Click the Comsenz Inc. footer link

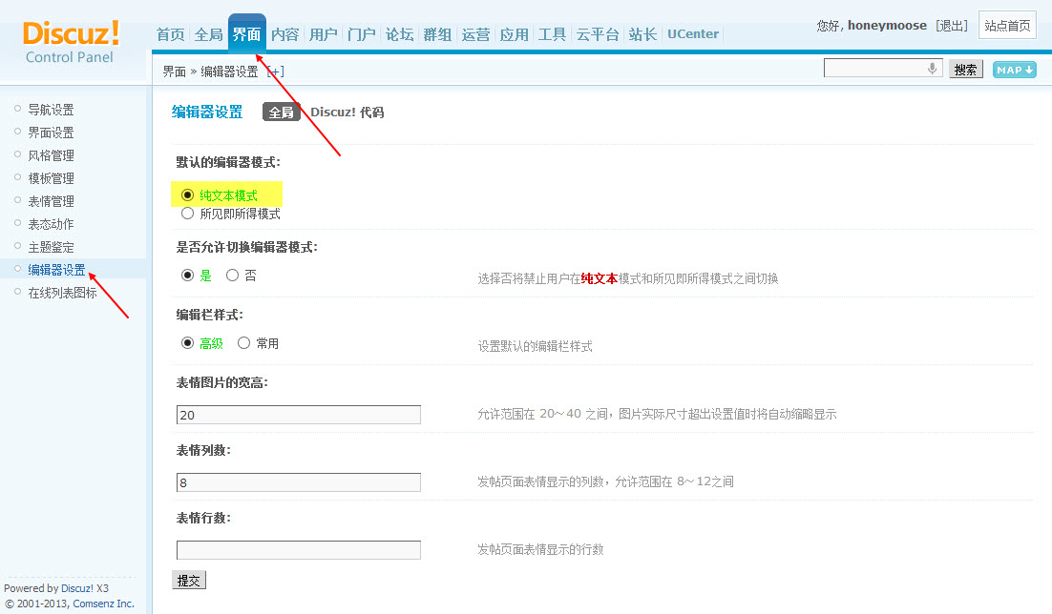point(103,604)
